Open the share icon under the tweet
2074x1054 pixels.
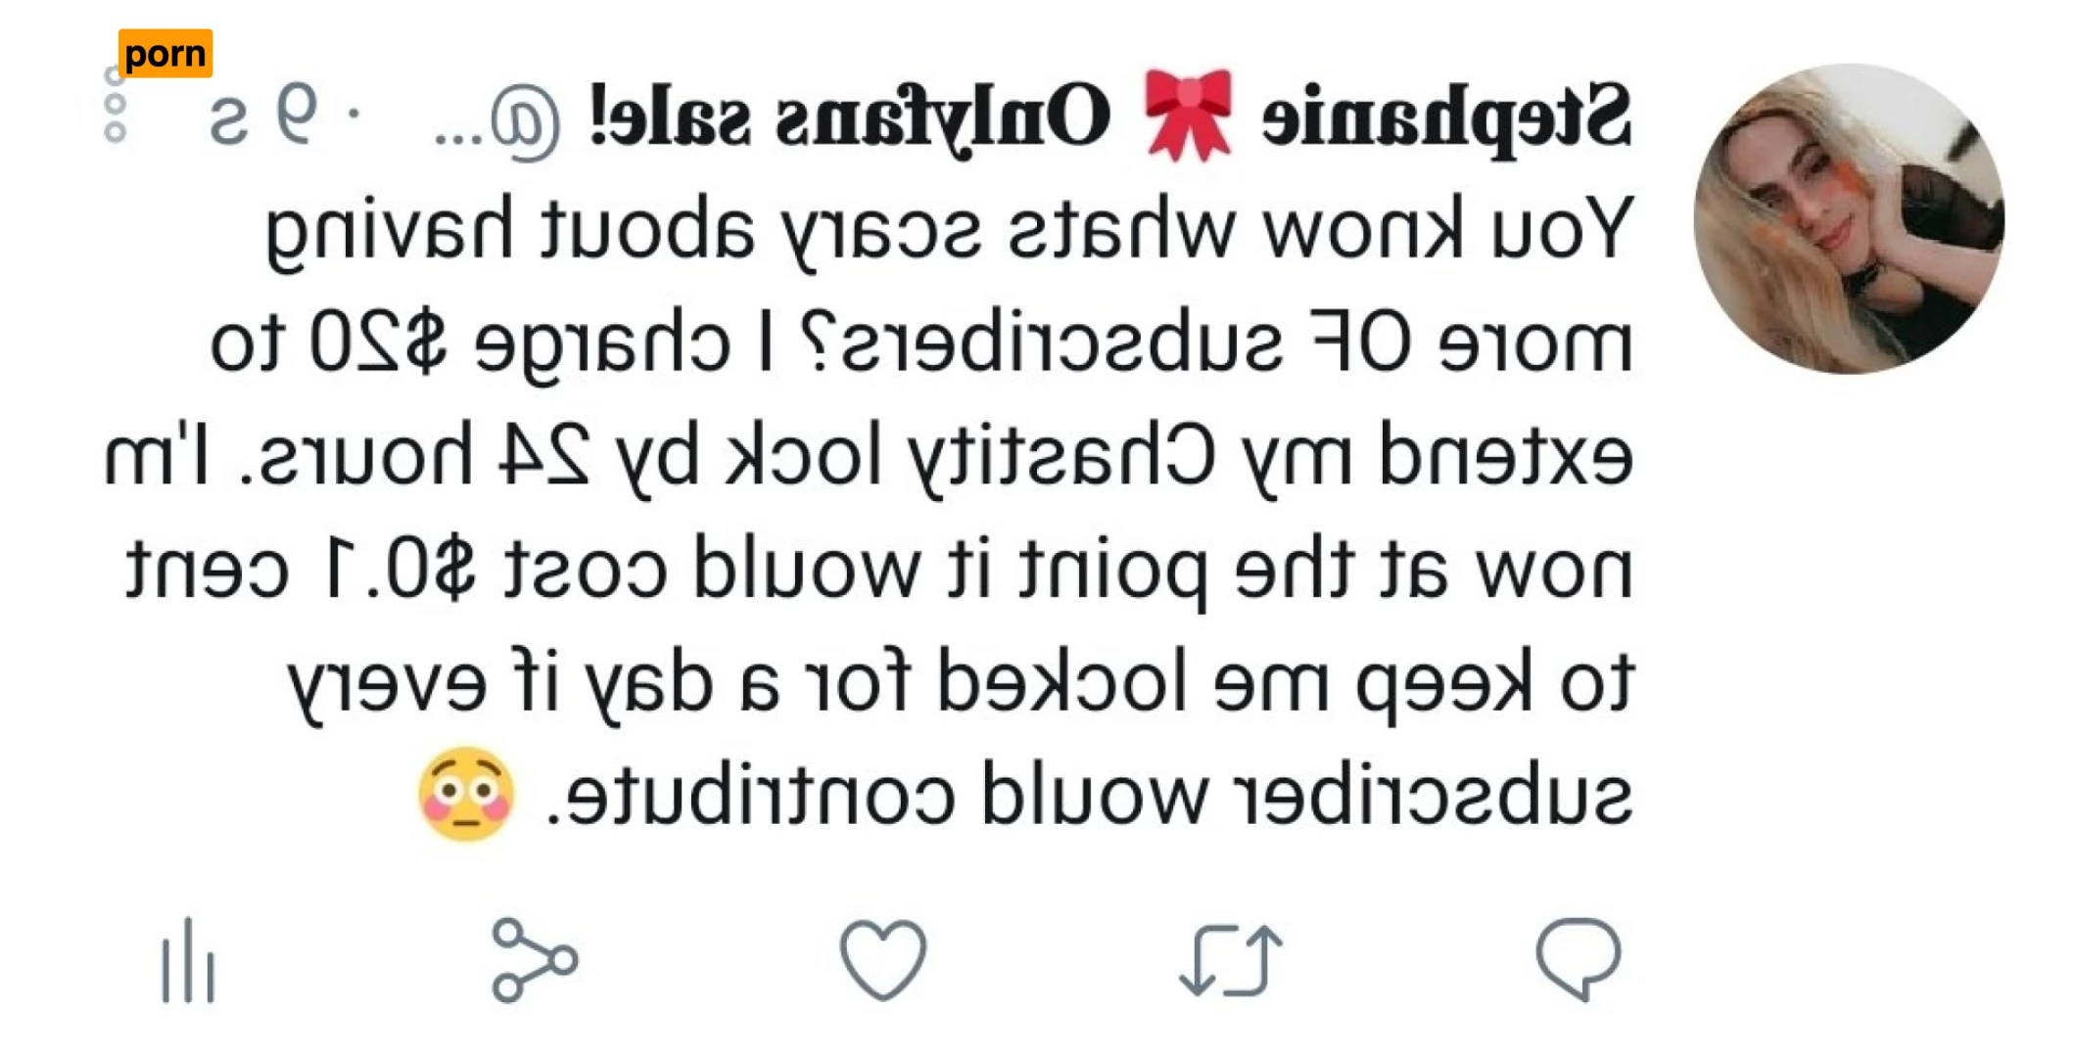click(x=534, y=960)
